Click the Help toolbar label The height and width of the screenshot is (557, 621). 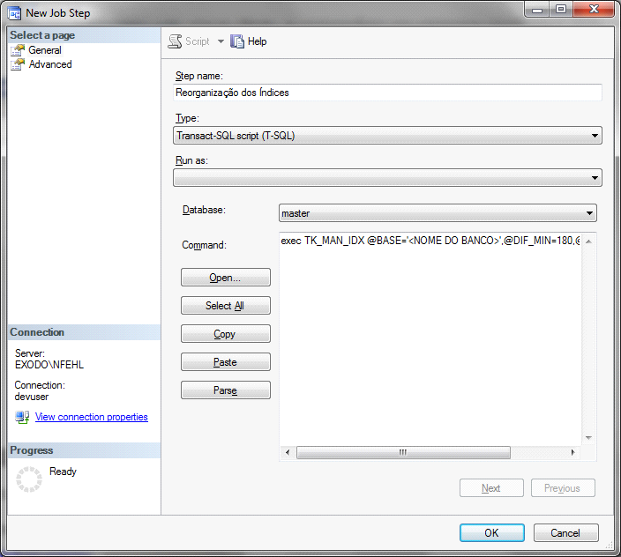[x=257, y=41]
